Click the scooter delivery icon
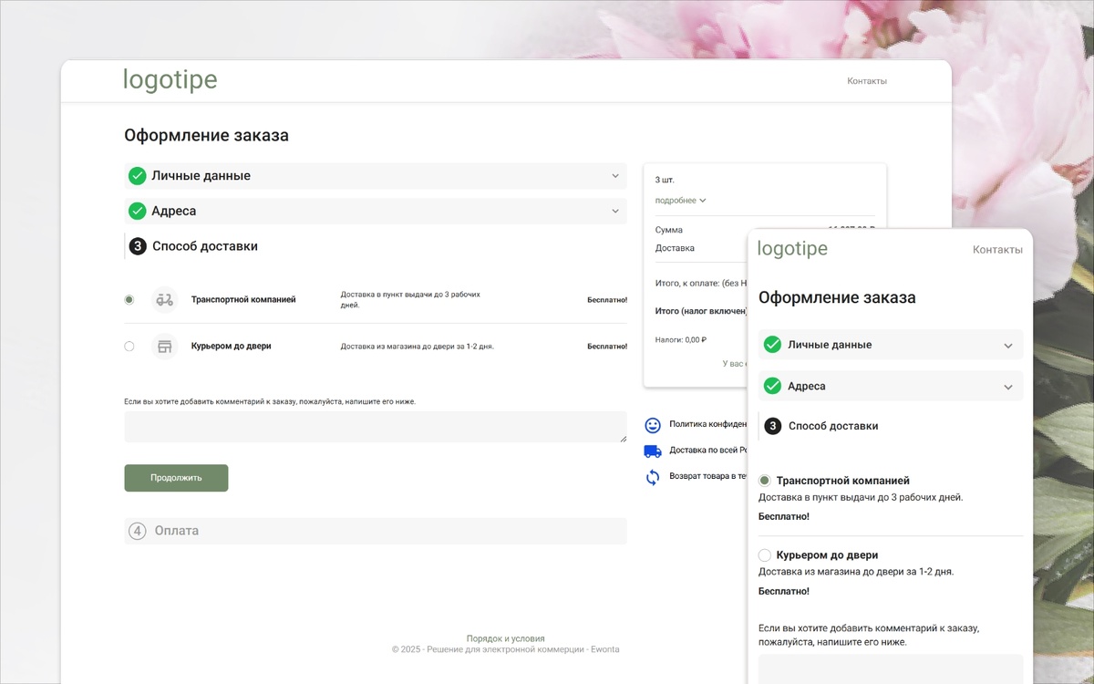The width and height of the screenshot is (1094, 684). coord(164,299)
